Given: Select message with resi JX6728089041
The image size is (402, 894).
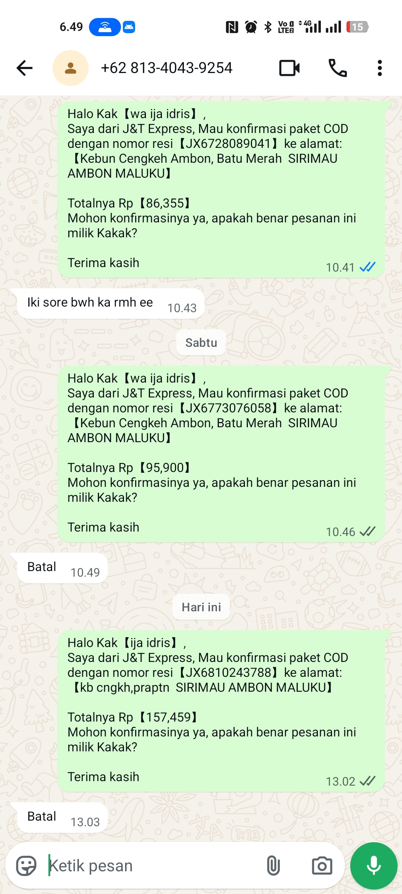Looking at the screenshot, I should click(221, 190).
